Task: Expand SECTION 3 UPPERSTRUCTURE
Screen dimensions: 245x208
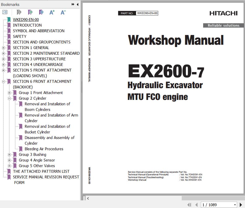Action: click(3, 59)
